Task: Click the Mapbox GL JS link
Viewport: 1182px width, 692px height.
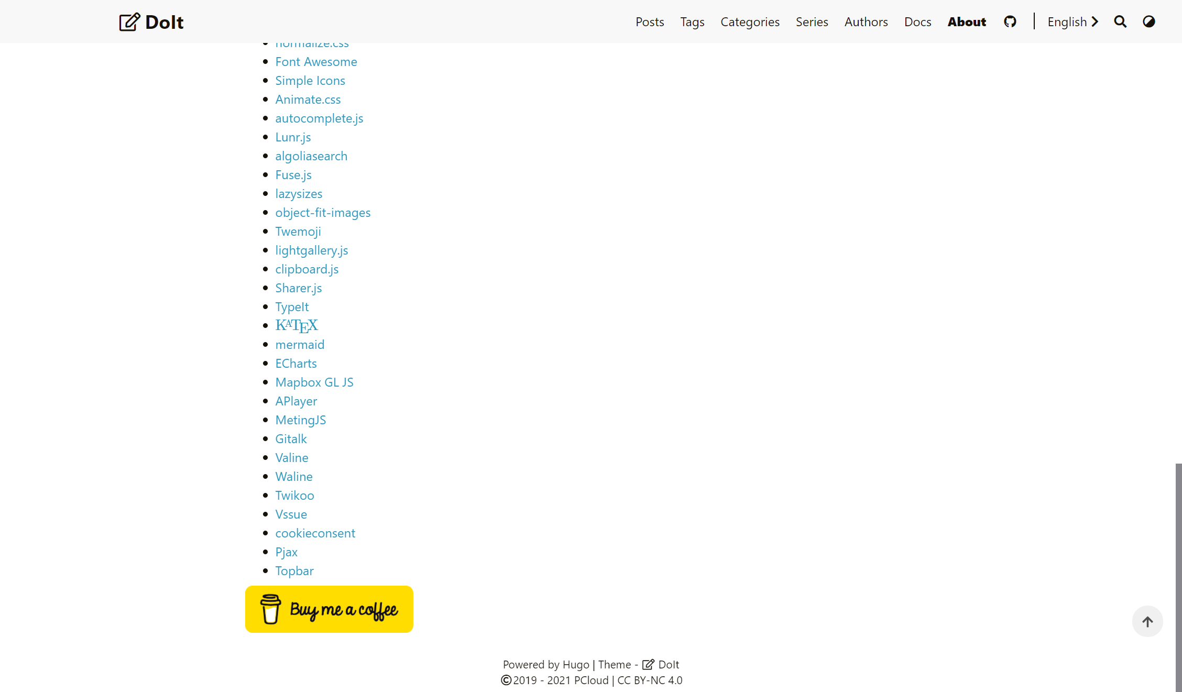Action: [x=314, y=382]
